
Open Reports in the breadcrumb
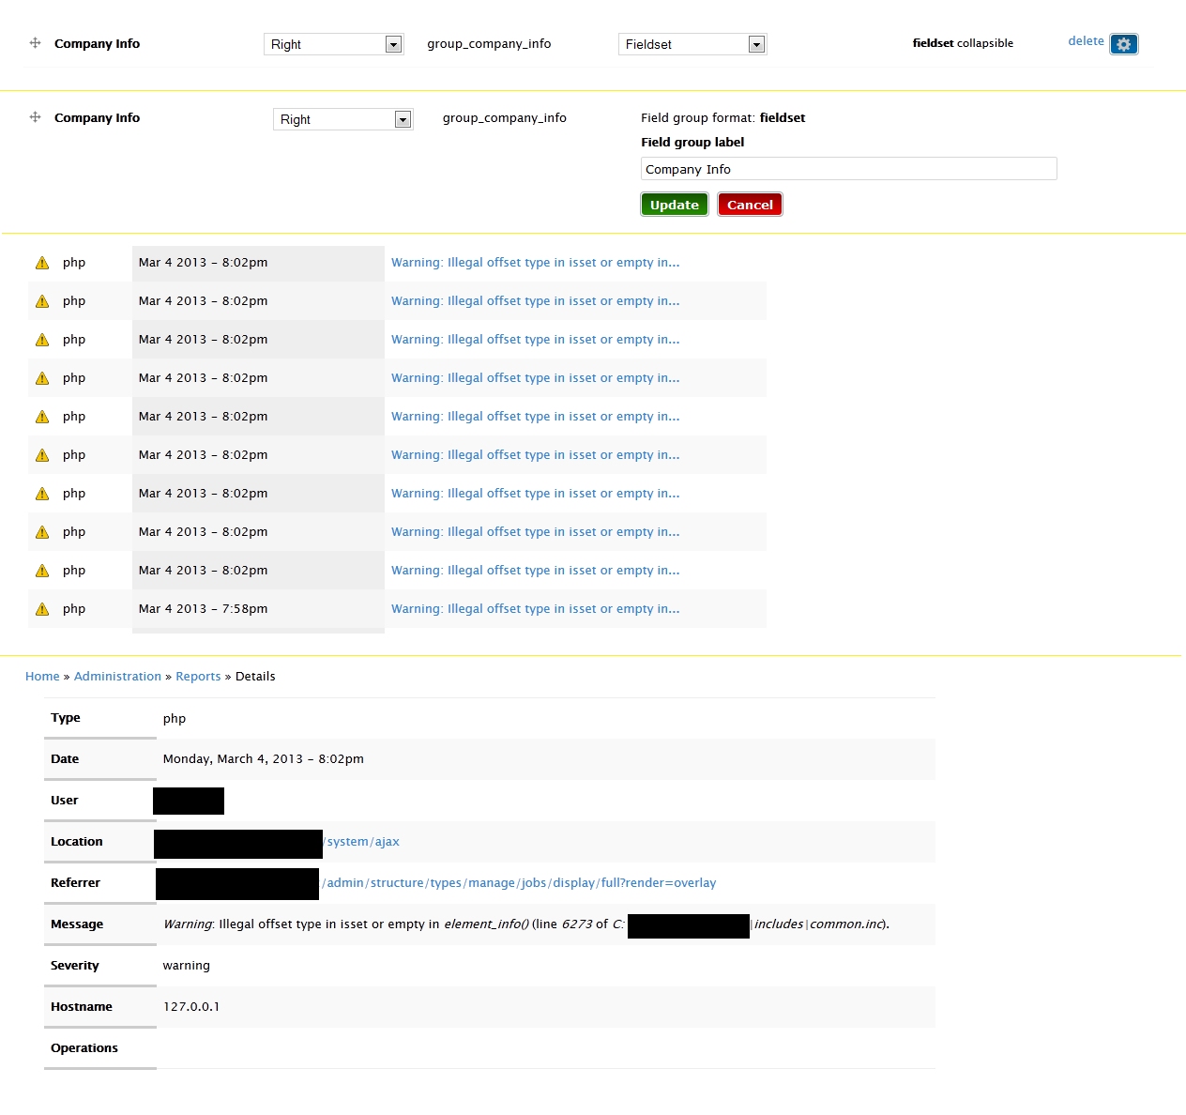pos(198,677)
